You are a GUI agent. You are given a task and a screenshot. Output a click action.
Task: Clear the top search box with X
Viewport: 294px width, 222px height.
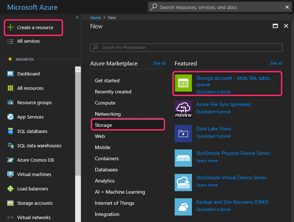[x=287, y=7]
